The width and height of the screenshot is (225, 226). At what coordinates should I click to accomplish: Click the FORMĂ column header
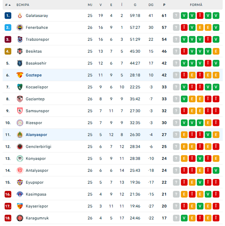click(x=196, y=4)
